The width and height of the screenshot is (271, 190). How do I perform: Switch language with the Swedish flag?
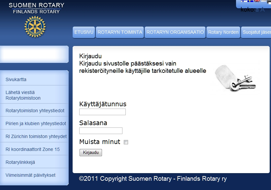click(251, 1)
